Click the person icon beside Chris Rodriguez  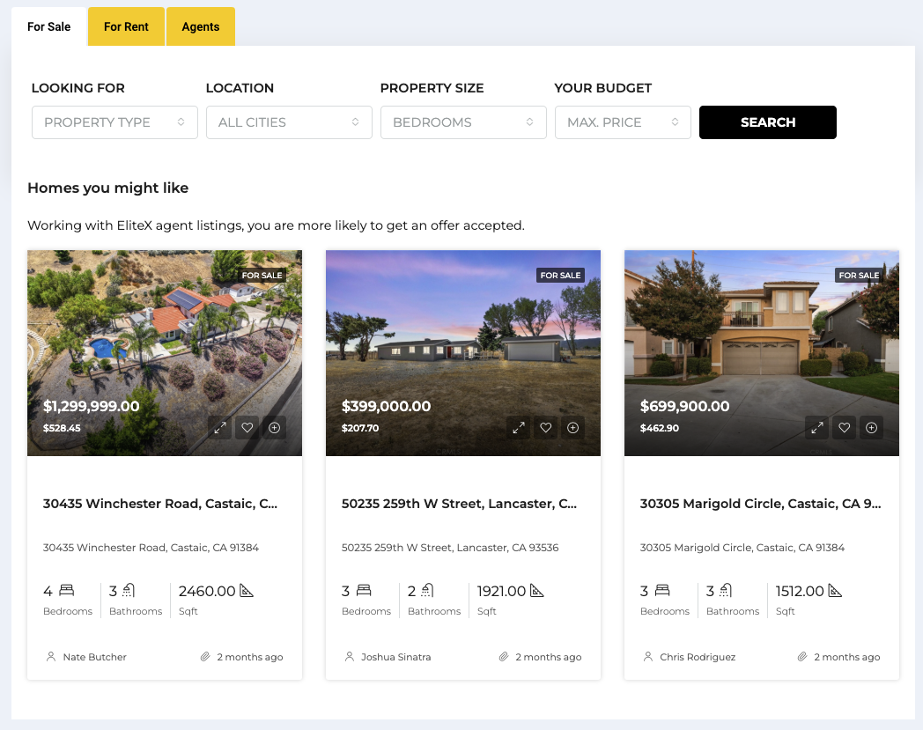tap(648, 656)
